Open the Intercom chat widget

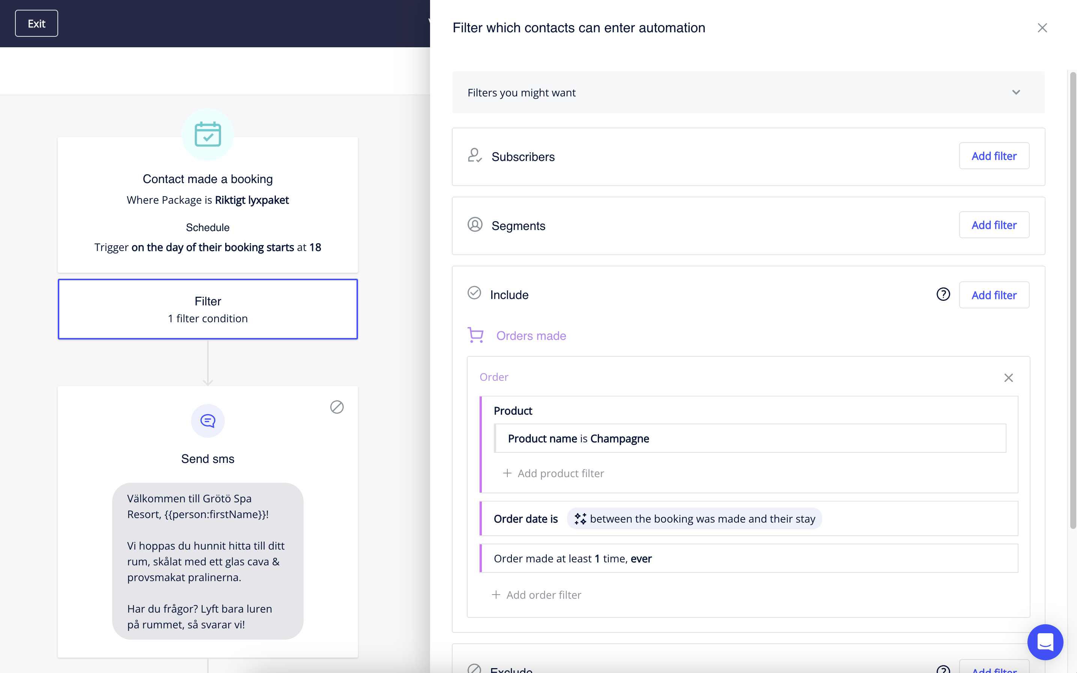point(1045,642)
